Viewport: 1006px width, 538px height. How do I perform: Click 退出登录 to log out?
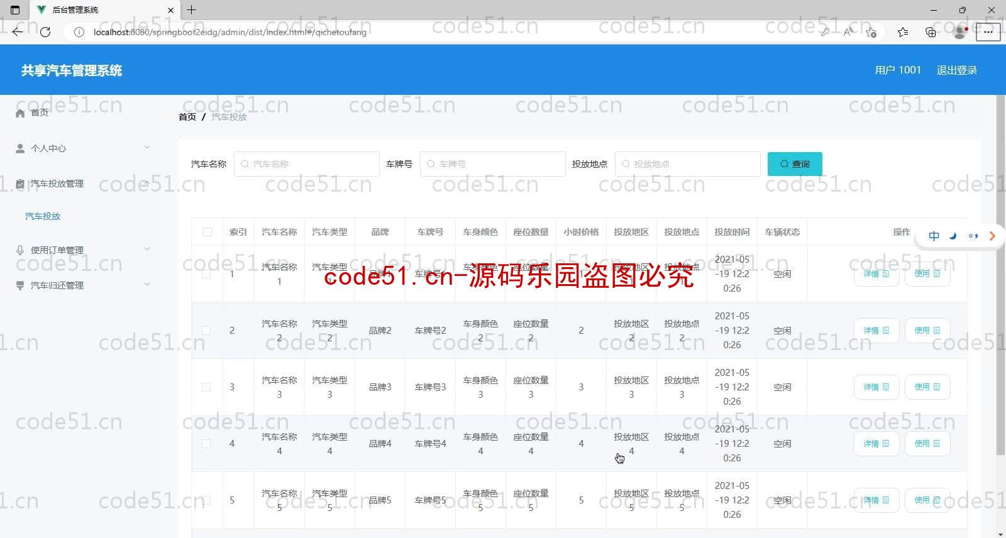(x=957, y=70)
